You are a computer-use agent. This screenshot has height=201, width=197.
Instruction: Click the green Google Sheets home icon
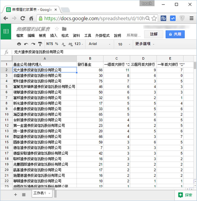tap(6, 31)
